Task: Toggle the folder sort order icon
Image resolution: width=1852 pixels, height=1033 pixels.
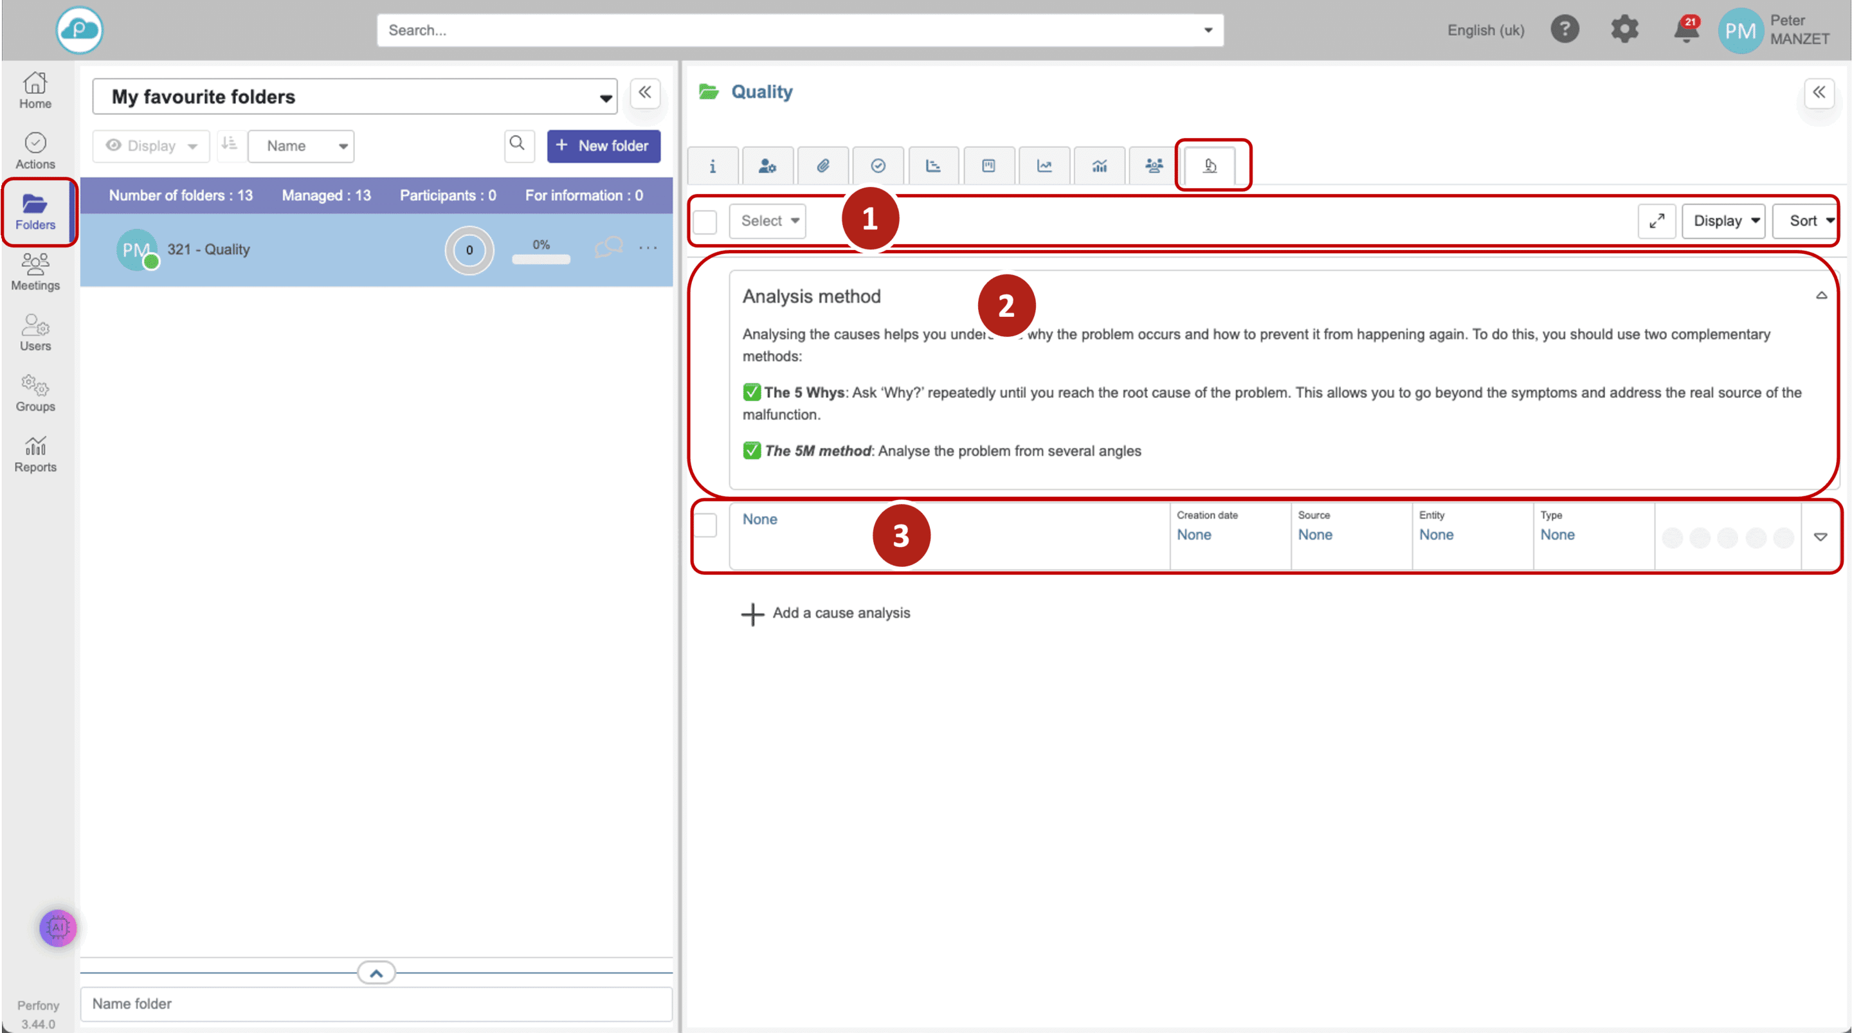Action: pyautogui.click(x=230, y=145)
